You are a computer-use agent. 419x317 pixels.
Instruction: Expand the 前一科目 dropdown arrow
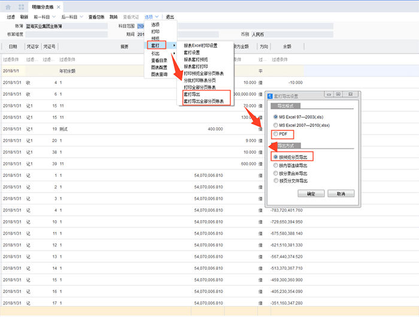(54, 17)
